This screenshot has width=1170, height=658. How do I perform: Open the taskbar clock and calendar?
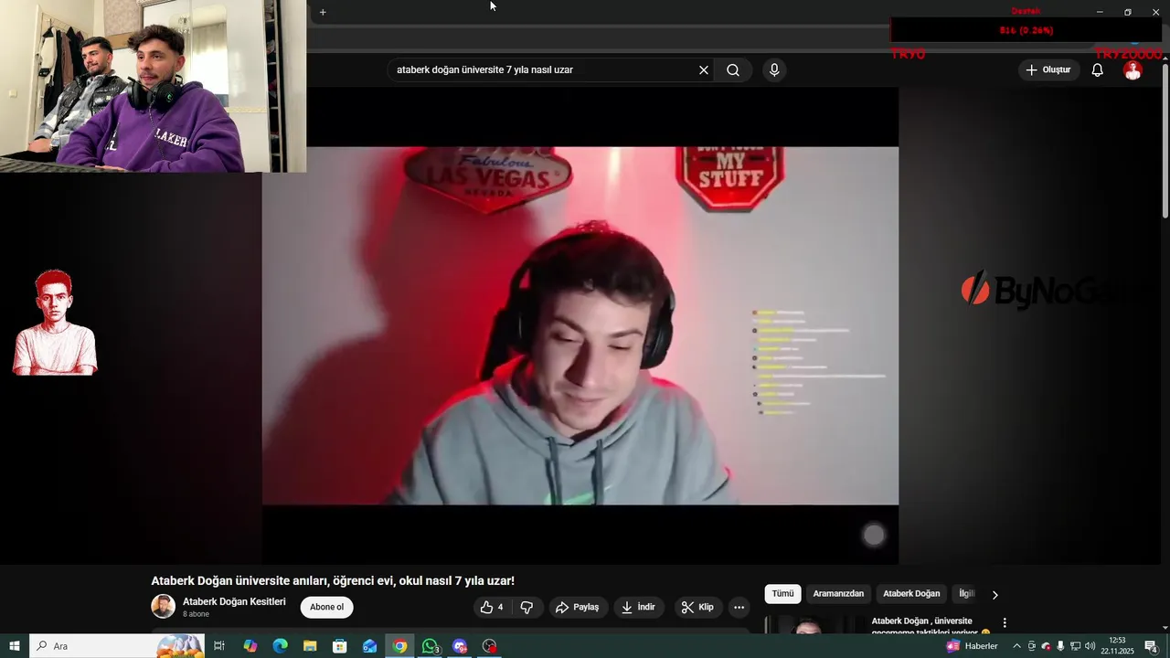[1117, 646]
